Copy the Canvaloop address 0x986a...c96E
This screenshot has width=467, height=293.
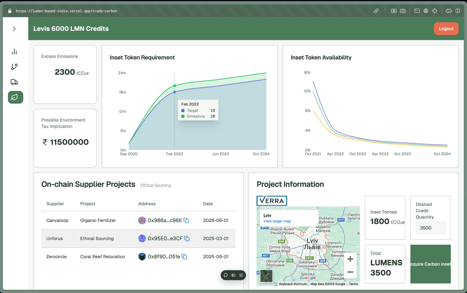click(186, 220)
